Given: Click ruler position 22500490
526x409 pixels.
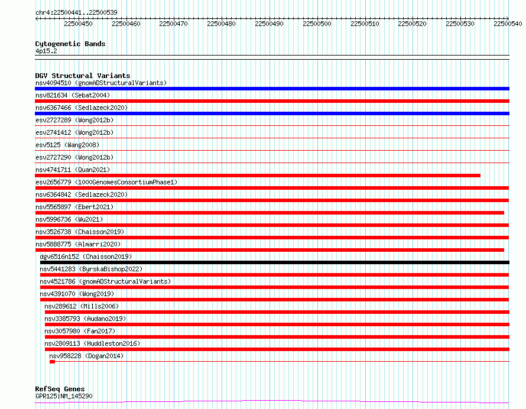Looking at the screenshot, I should 269,24.
